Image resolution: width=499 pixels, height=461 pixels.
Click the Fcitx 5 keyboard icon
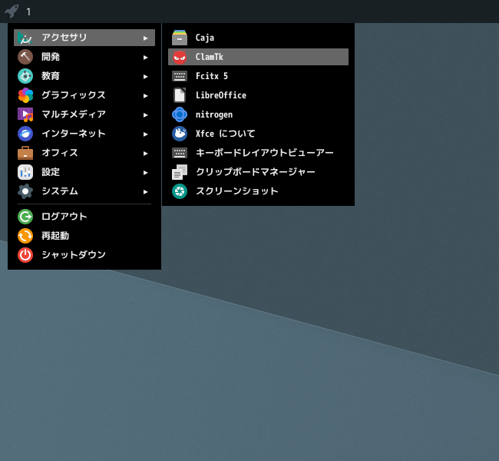pyautogui.click(x=180, y=76)
